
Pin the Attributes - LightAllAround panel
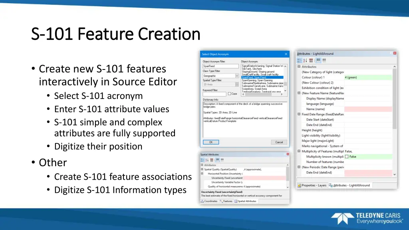point(391,53)
